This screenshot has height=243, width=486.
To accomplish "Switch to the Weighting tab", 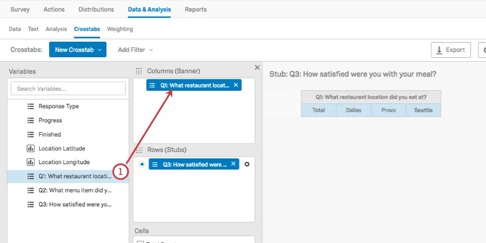I will [x=120, y=29].
